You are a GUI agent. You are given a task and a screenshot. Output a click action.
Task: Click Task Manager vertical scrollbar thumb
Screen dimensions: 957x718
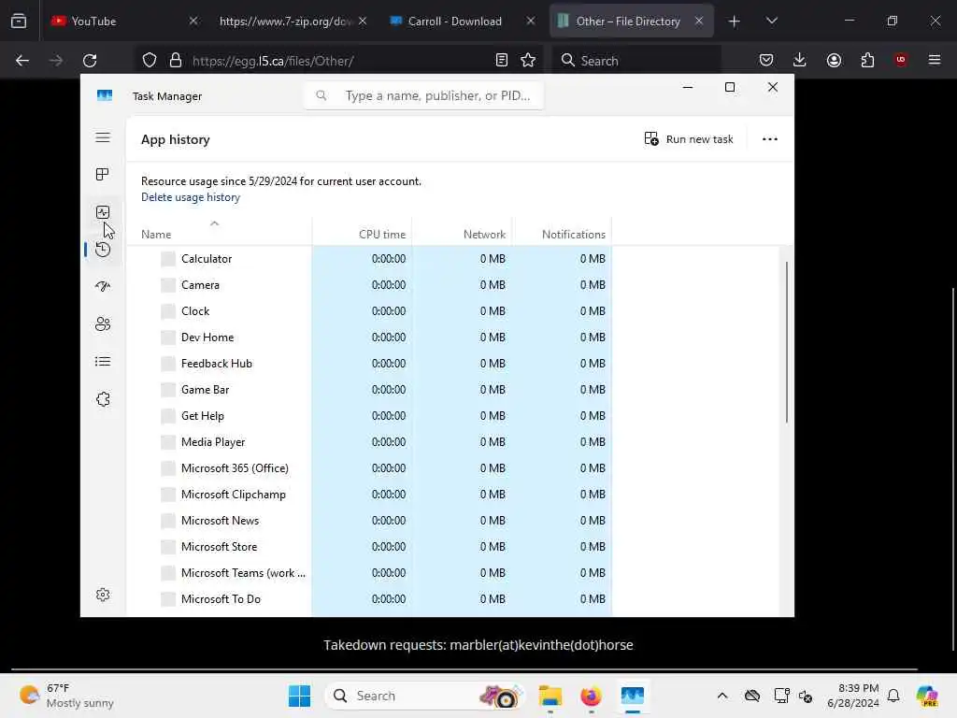click(787, 342)
